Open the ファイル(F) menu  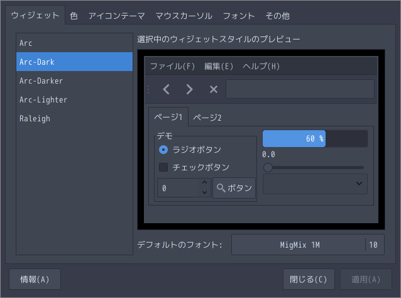[x=172, y=66]
